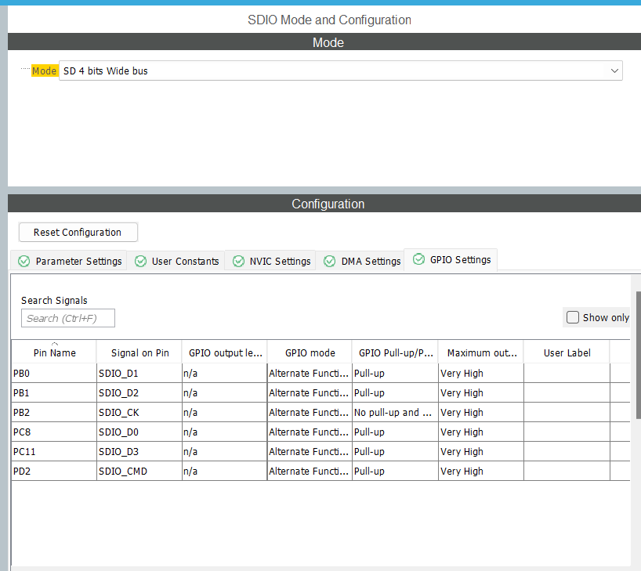Click the User Constants green check icon
The image size is (641, 571).
point(140,261)
